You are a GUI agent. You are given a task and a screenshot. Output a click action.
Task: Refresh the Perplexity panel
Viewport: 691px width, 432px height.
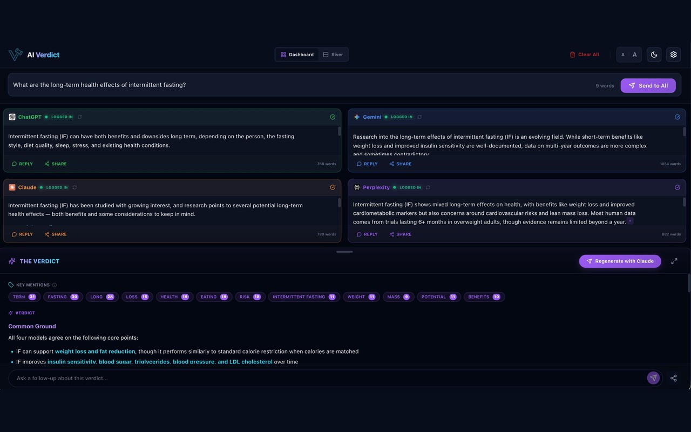point(428,187)
